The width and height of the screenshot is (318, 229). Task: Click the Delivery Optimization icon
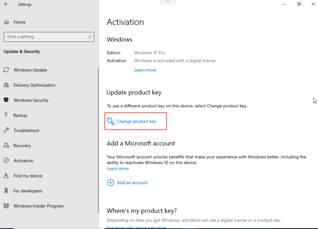(x=6, y=85)
